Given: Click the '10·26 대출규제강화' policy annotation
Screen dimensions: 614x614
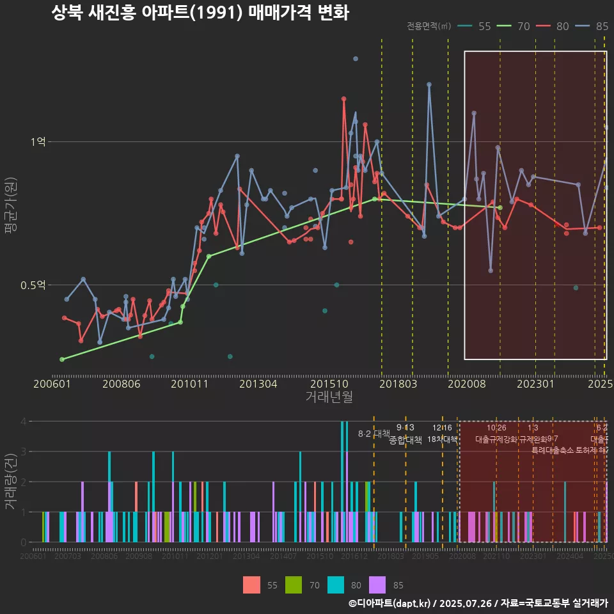Looking at the screenshot, I should coord(496,434).
